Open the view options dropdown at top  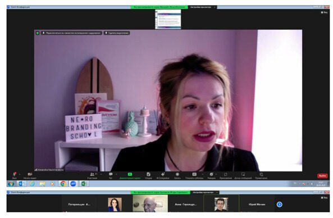point(203,7)
